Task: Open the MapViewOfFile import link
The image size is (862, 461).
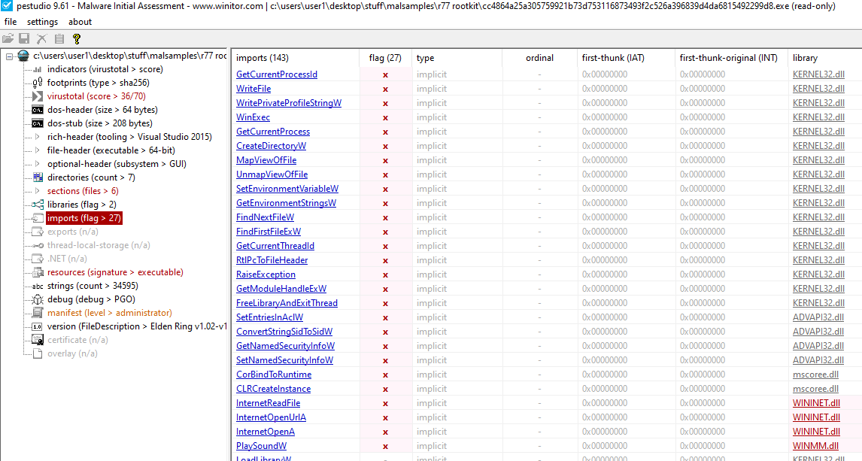Action: click(266, 160)
